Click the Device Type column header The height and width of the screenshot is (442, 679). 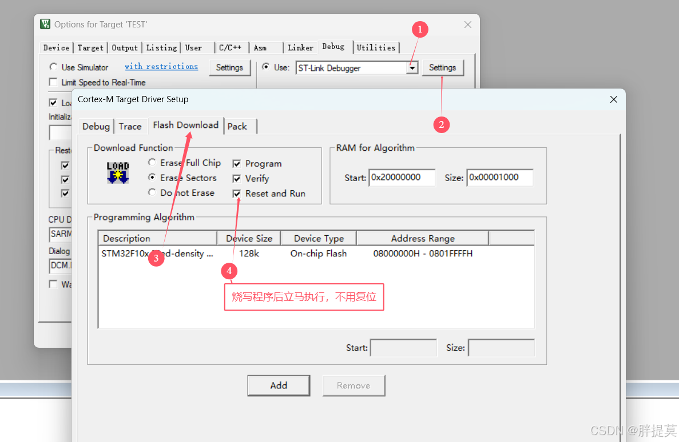319,238
